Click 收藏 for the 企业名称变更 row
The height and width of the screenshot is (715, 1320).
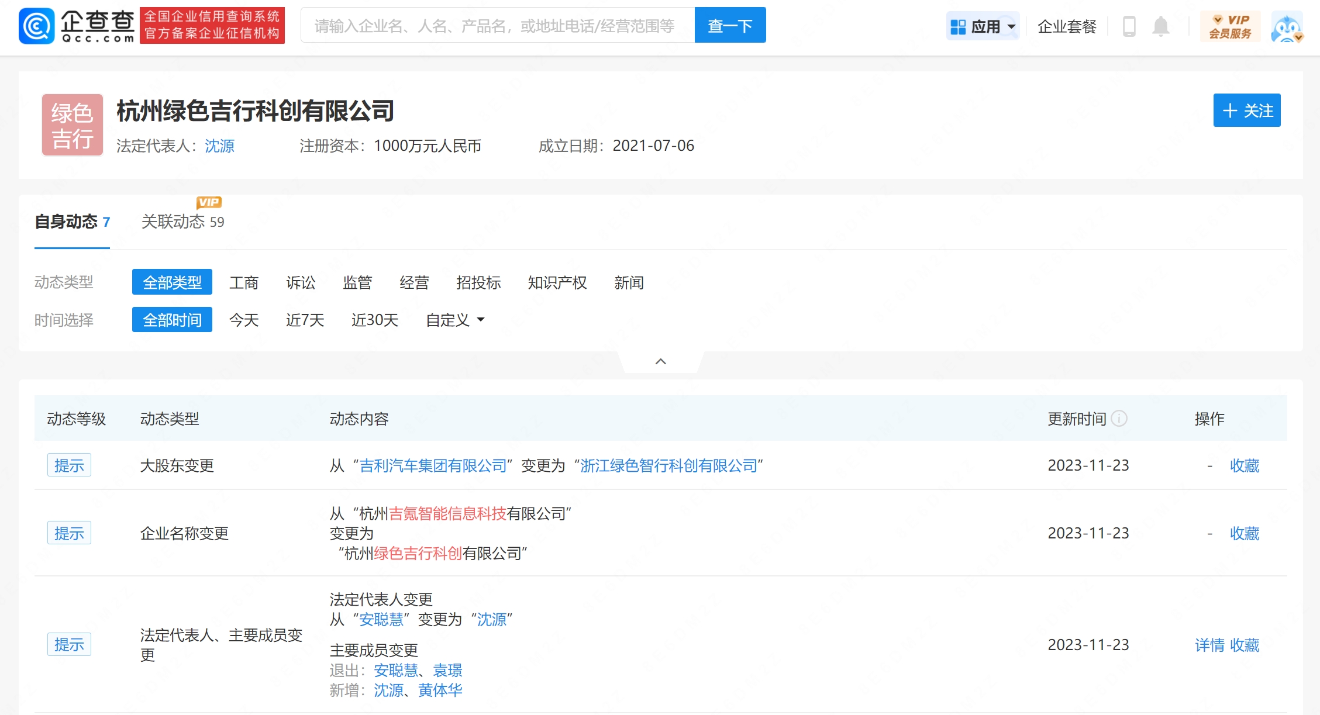[1245, 533]
